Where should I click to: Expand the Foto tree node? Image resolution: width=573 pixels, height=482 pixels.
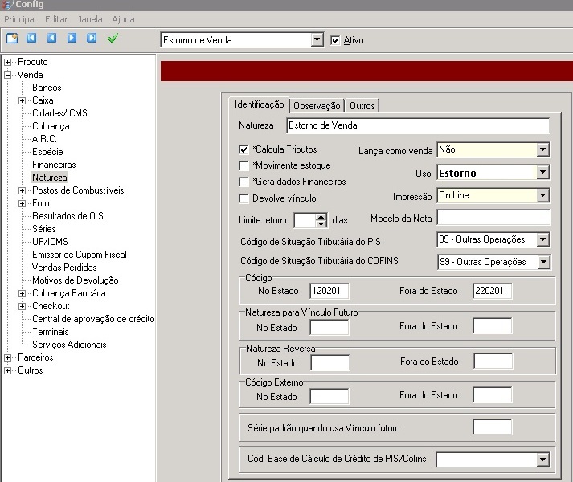pyautogui.click(x=22, y=203)
